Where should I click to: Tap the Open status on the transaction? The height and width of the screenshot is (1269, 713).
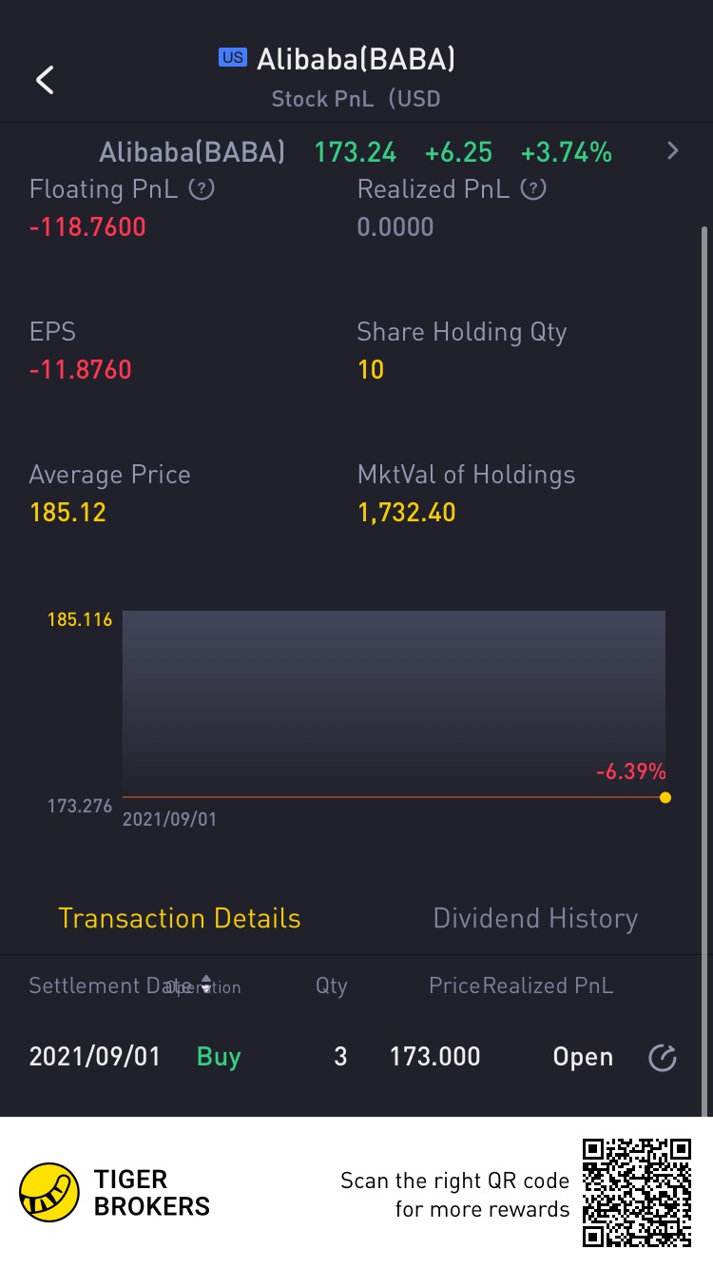[x=583, y=1057]
